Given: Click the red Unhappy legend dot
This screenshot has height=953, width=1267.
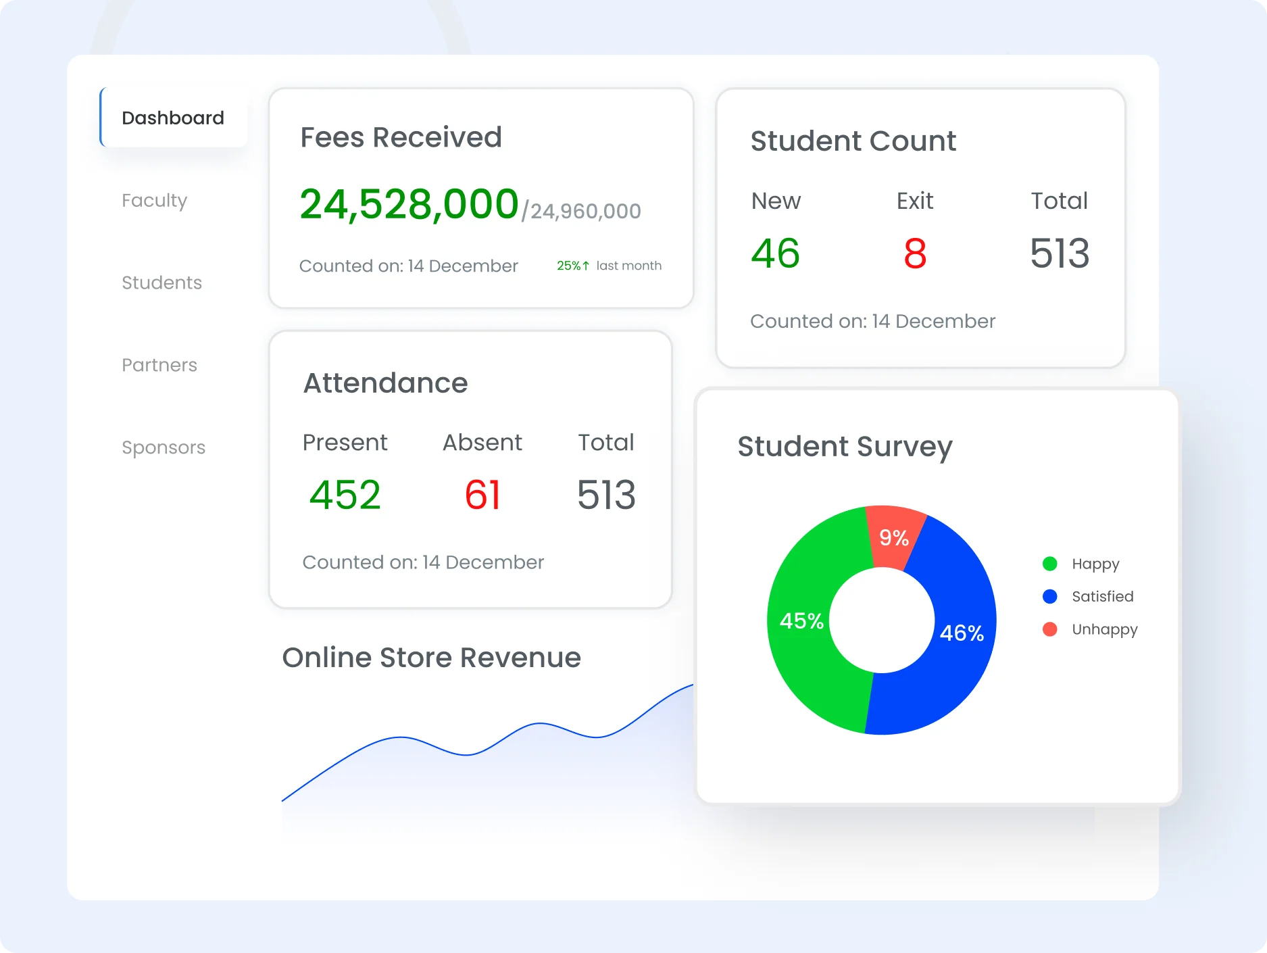Looking at the screenshot, I should click(1049, 629).
